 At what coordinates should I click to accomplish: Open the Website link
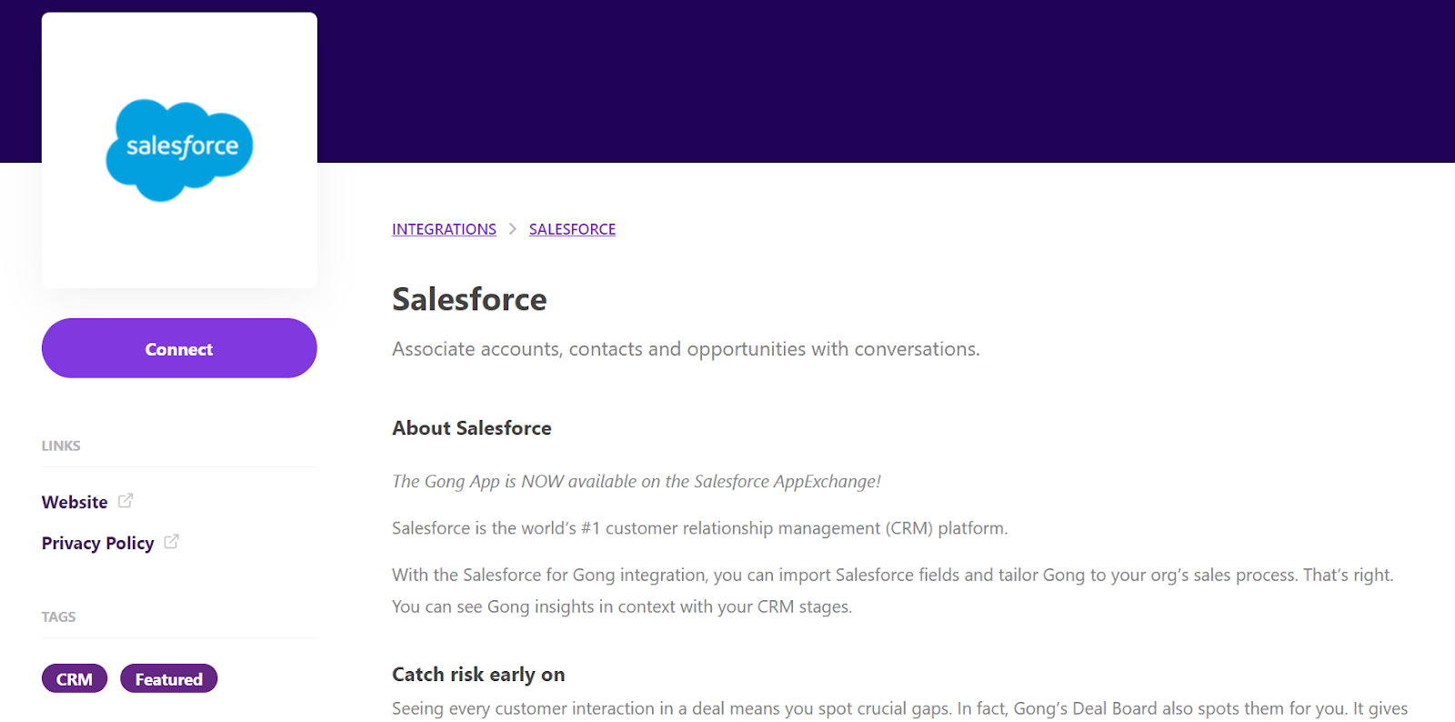75,502
